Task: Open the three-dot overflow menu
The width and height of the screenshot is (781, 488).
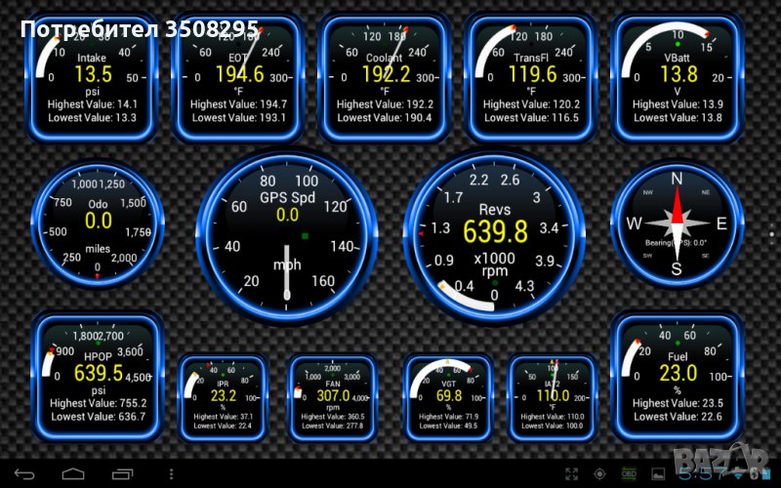Action: [x=170, y=474]
